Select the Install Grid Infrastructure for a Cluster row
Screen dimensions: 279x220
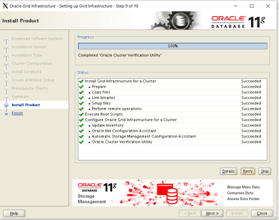[x=120, y=81]
